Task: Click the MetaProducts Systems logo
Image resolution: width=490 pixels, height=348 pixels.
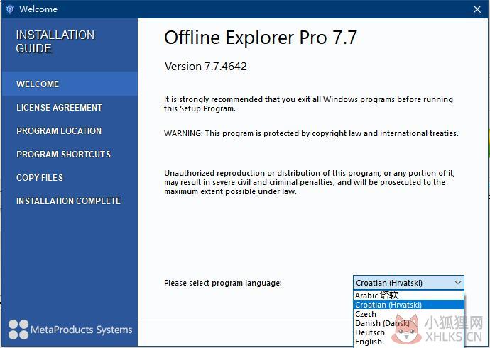Action: coord(70,330)
